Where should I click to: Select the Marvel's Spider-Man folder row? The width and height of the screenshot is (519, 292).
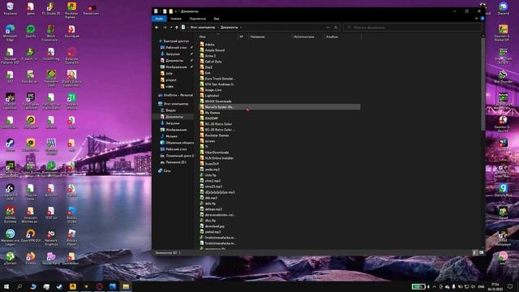[x=280, y=107]
